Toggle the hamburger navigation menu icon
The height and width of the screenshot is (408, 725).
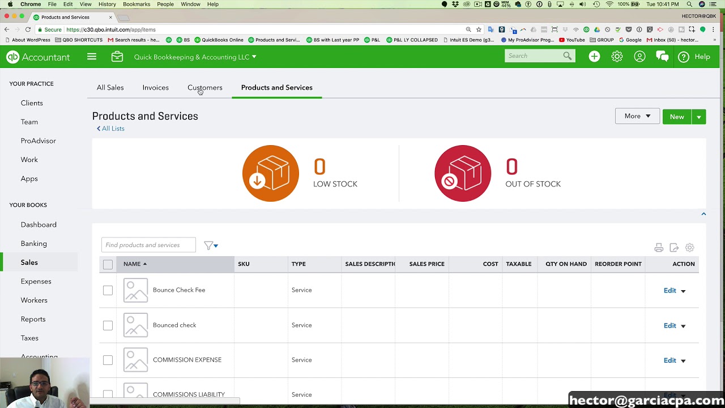[x=92, y=57]
